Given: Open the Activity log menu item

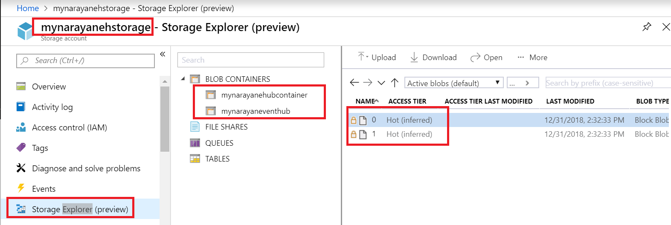Looking at the screenshot, I should [x=52, y=107].
